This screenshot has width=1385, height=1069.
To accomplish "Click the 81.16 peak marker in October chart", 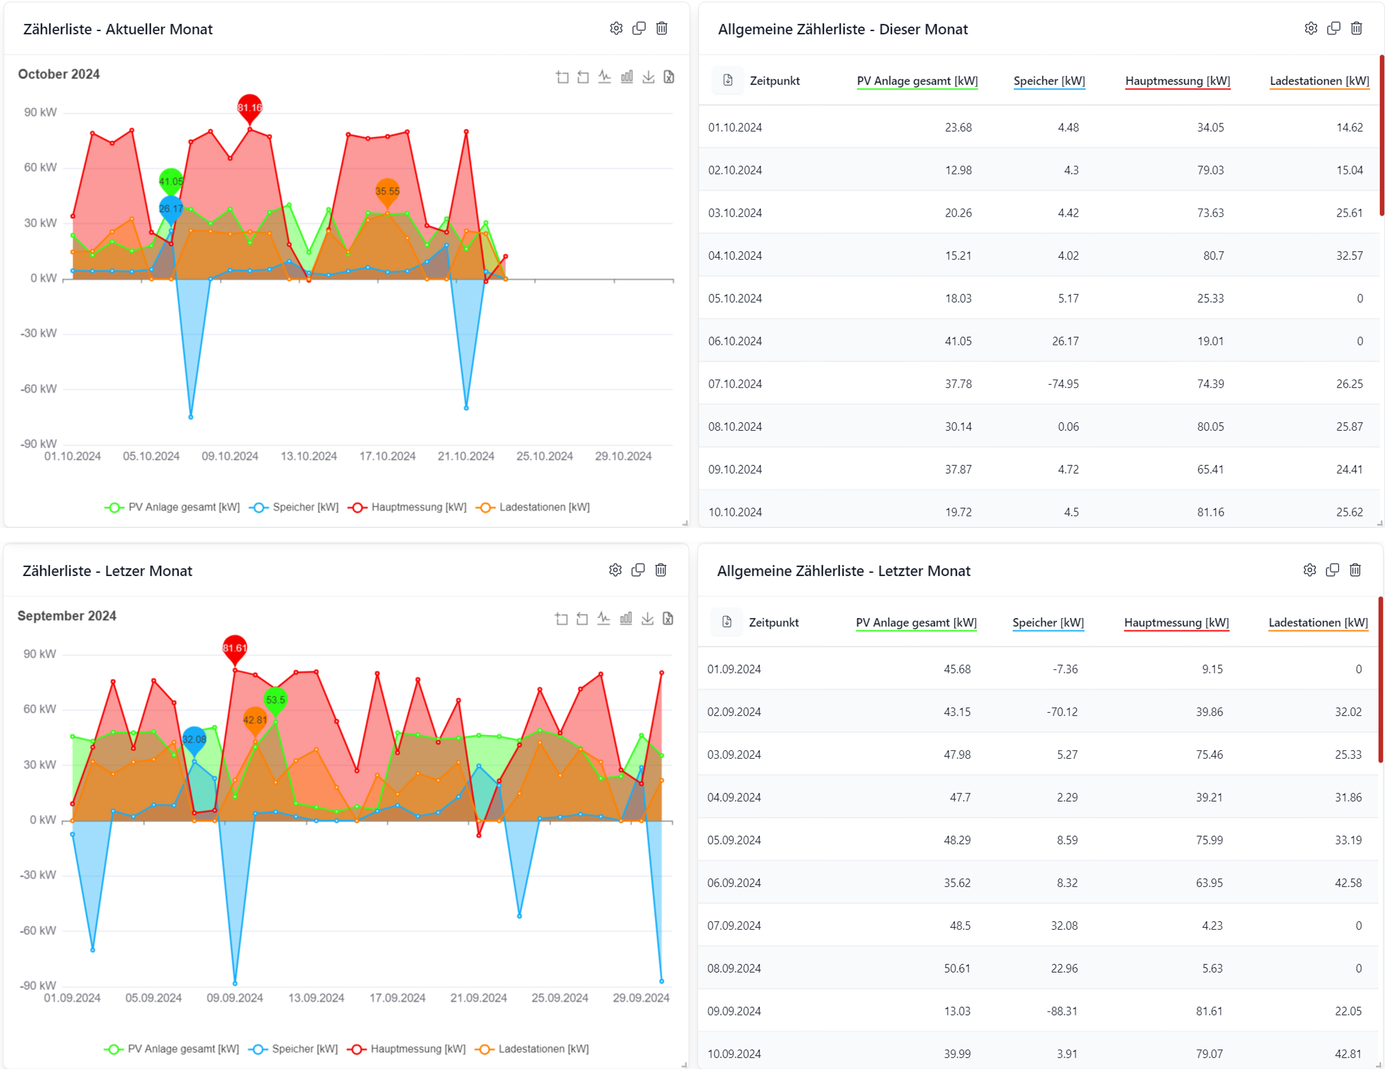I will 250,108.
